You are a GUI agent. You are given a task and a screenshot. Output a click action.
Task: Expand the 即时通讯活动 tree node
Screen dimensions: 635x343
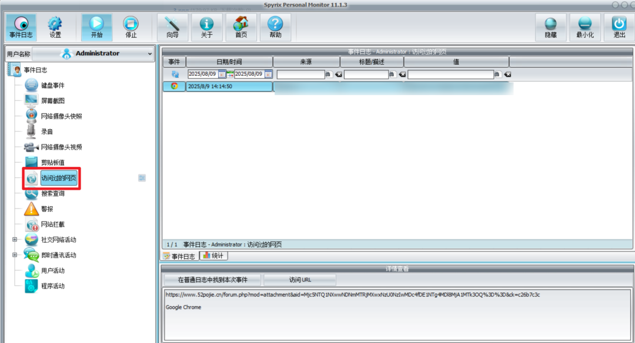15,255
